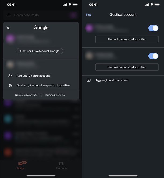
Task: Tap the purple account avatar in the Google panel
Action: tap(10, 39)
